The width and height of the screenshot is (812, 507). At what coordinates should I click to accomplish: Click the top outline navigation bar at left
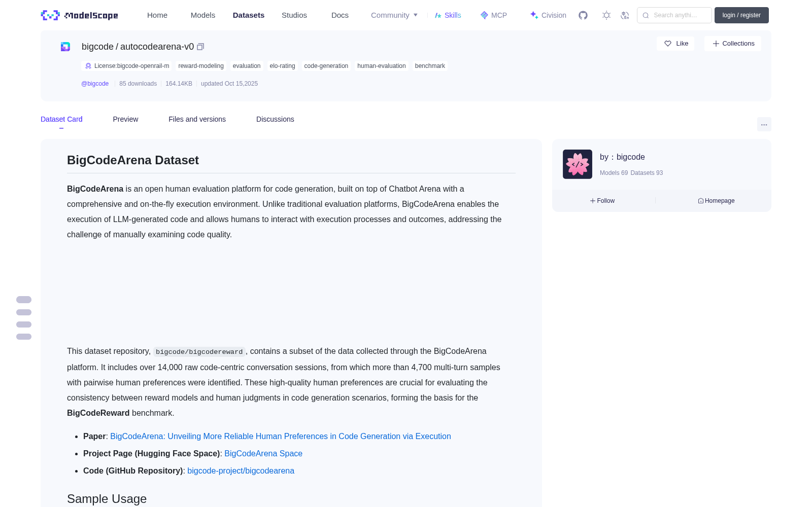click(x=24, y=300)
